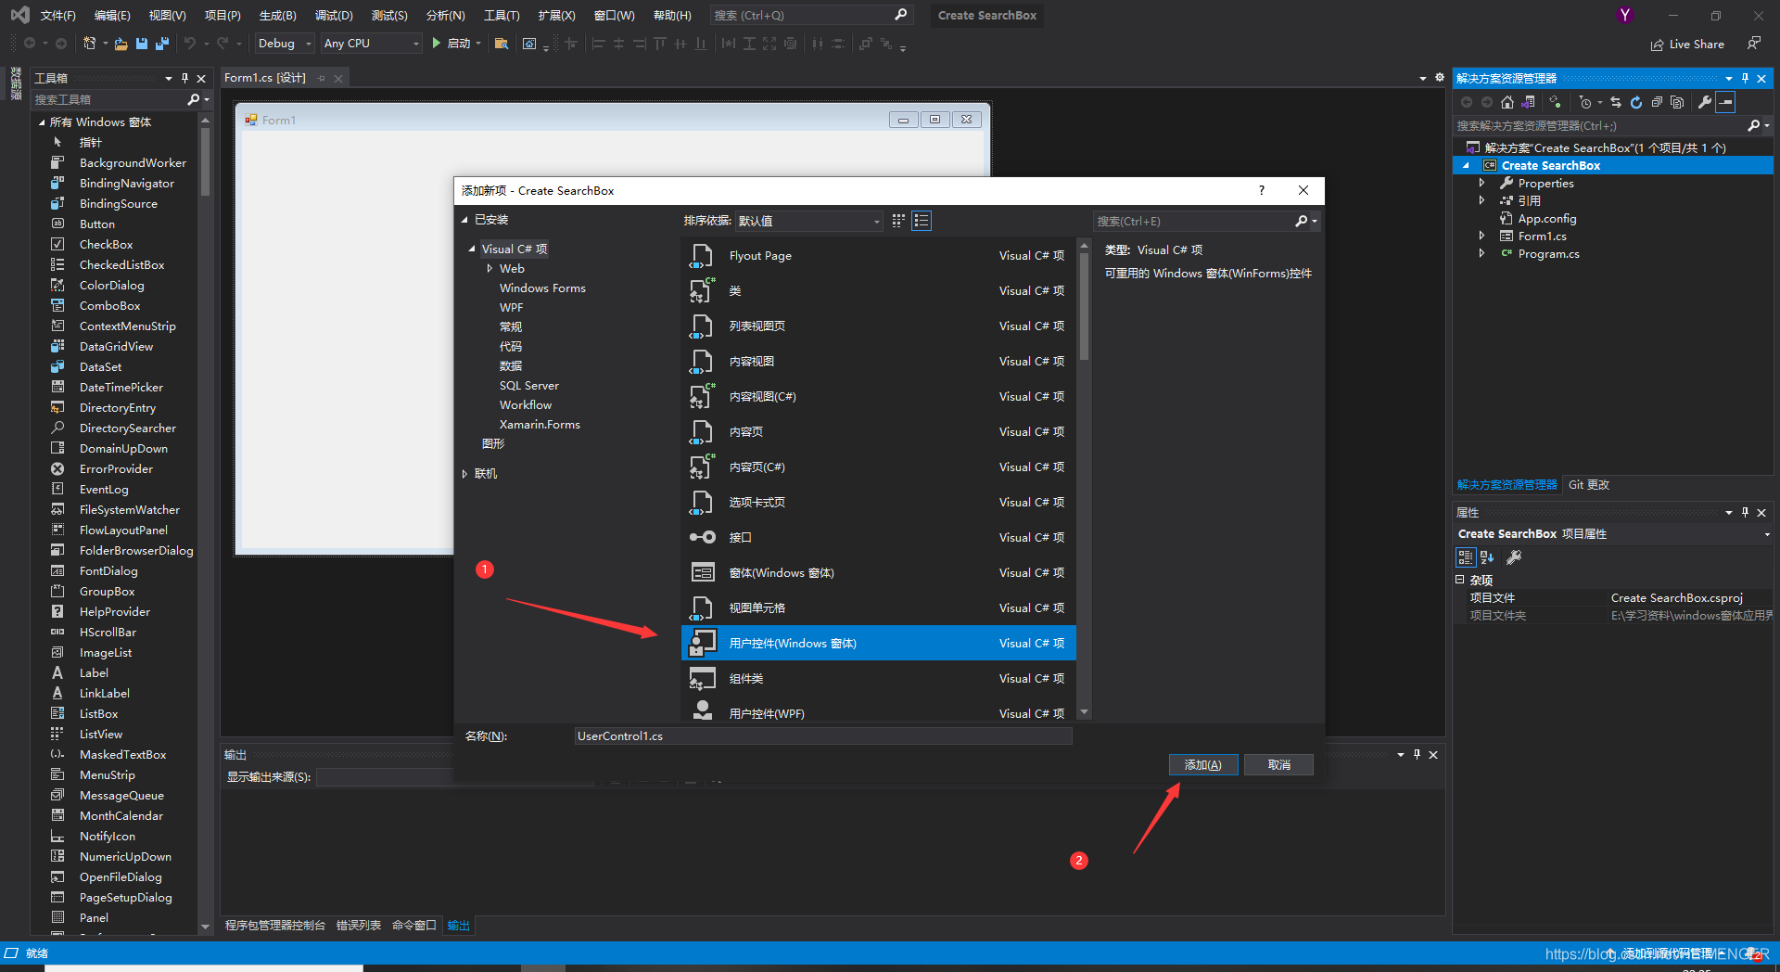Expand the Web node in dialog tree
The width and height of the screenshot is (1780, 972).
tap(489, 268)
